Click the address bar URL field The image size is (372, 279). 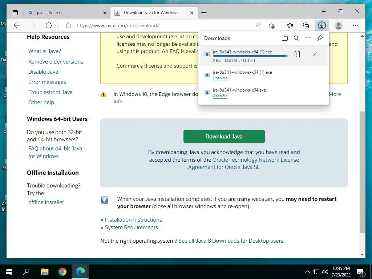click(117, 25)
